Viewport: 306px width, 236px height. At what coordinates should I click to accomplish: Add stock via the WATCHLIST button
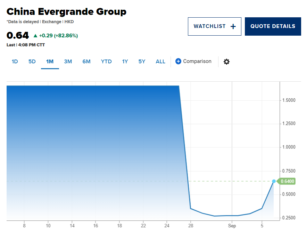point(214,26)
